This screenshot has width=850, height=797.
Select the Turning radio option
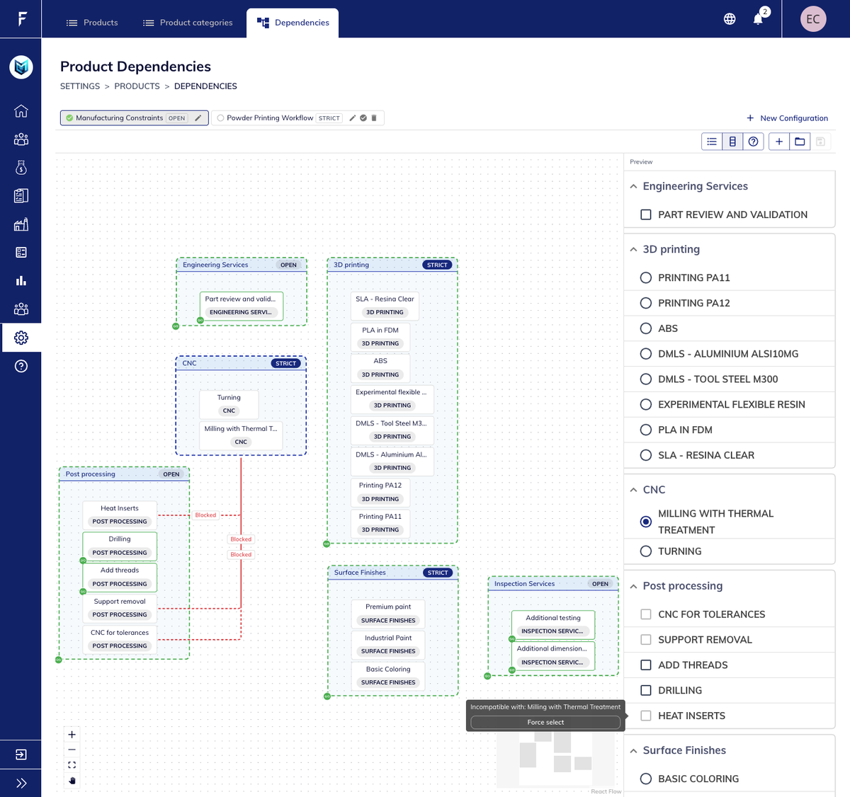point(646,551)
